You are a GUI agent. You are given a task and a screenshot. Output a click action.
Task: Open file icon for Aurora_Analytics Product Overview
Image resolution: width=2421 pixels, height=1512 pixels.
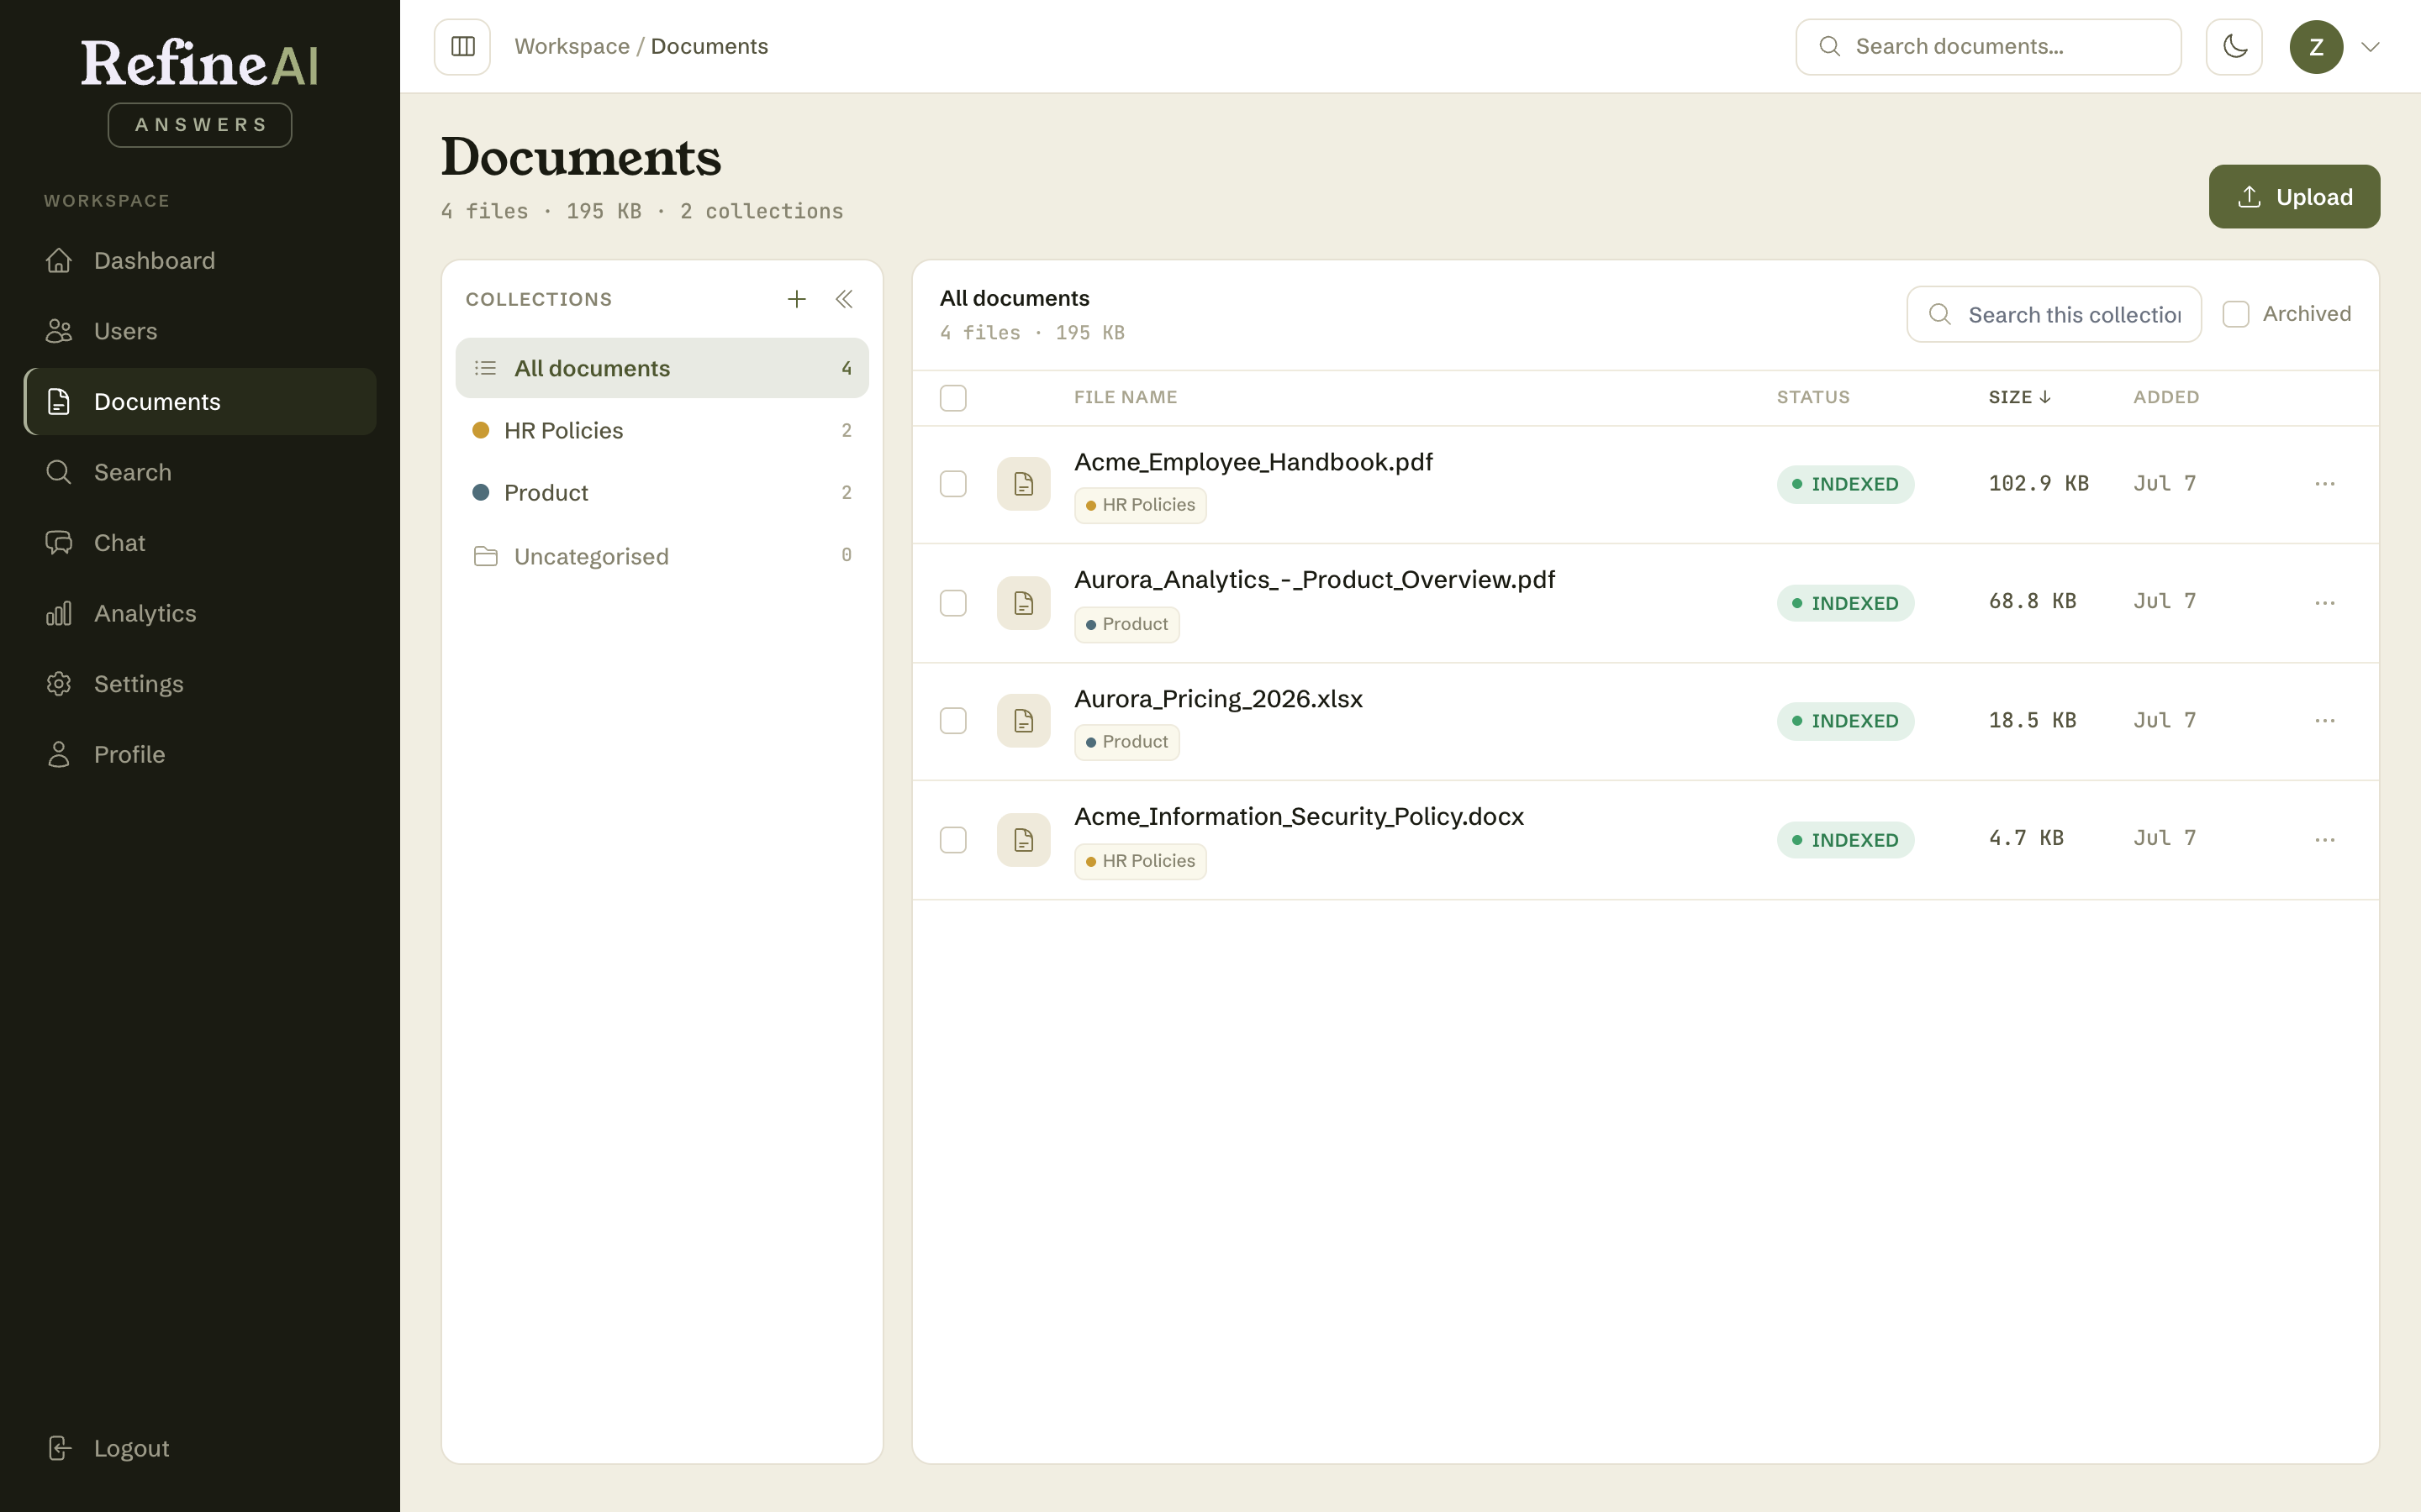coord(1023,603)
